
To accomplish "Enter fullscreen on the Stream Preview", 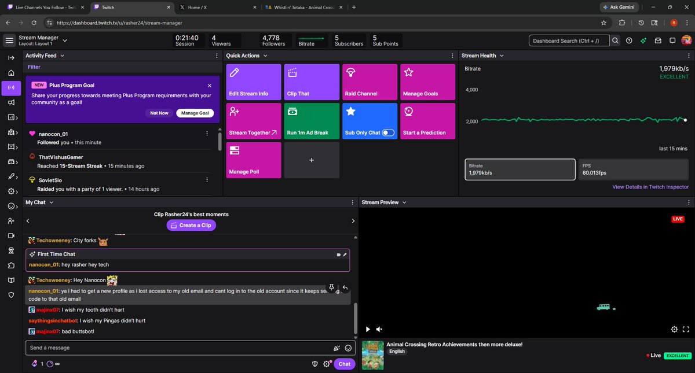I will click(686, 329).
